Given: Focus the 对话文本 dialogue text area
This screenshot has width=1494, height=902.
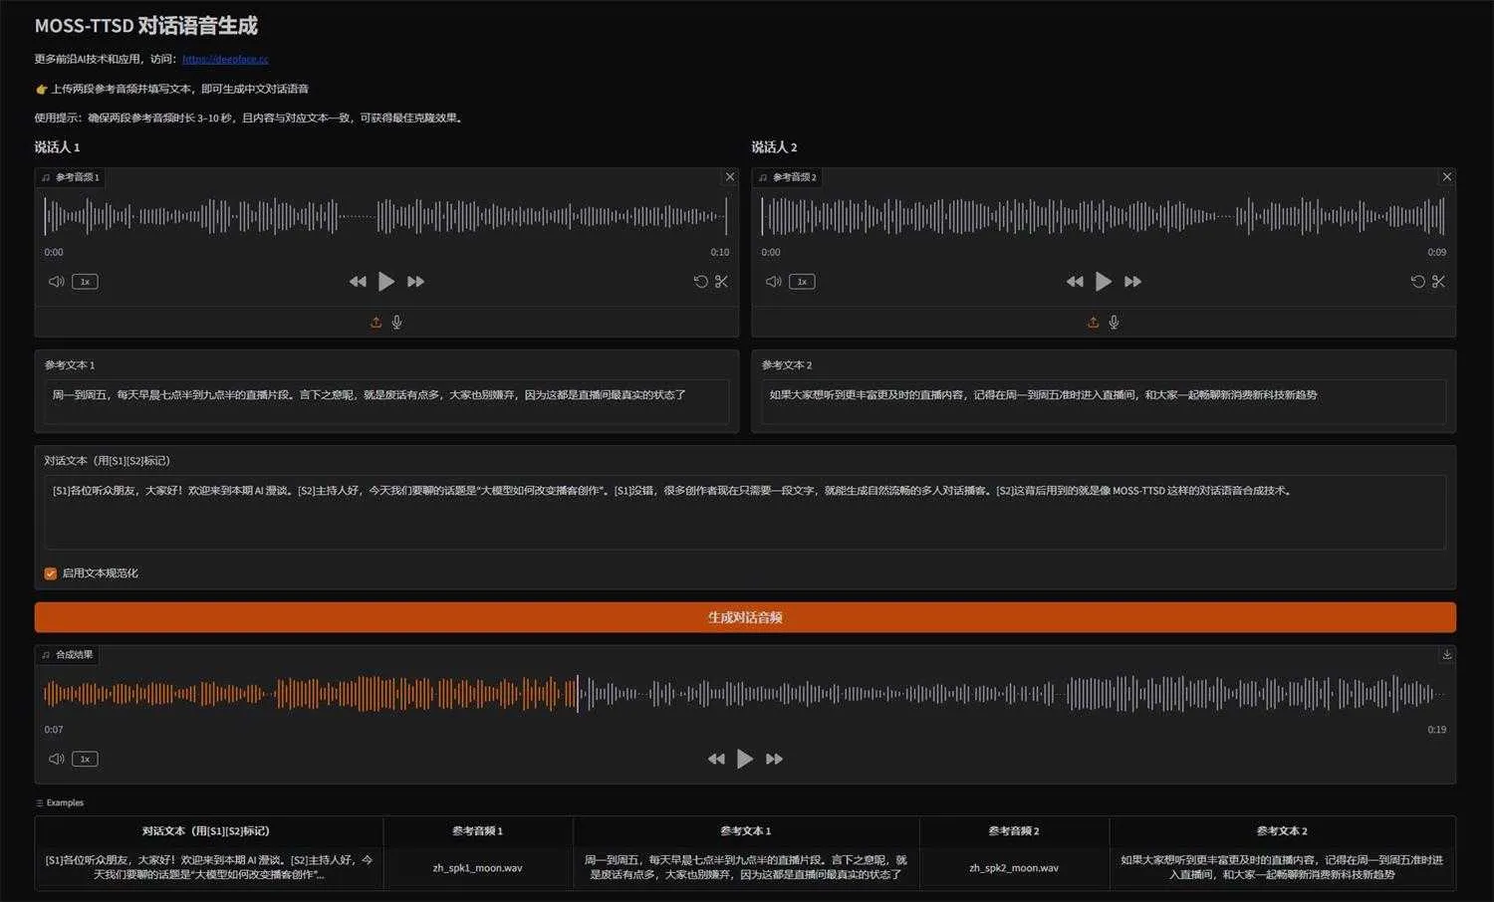Looking at the screenshot, I should [745, 512].
